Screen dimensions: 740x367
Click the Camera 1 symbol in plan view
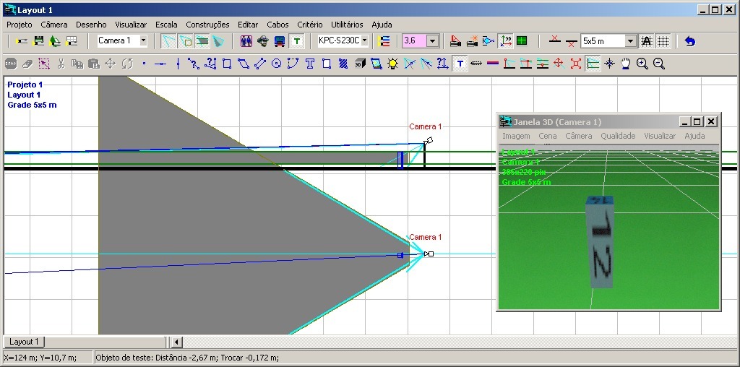[x=429, y=254]
